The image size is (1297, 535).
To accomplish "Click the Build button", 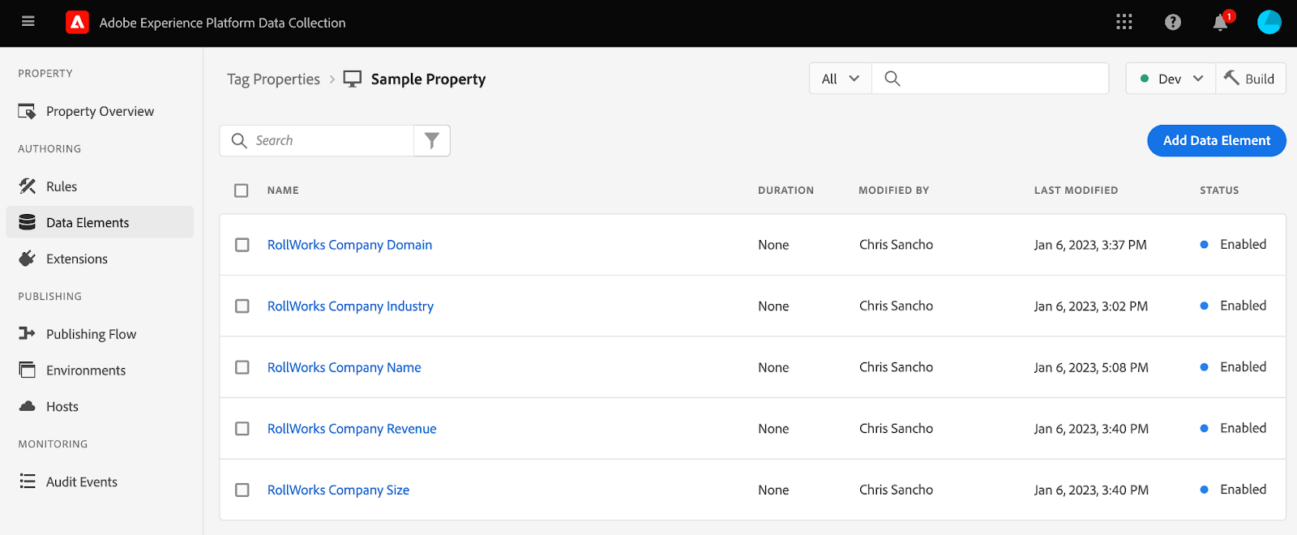I will coord(1250,79).
